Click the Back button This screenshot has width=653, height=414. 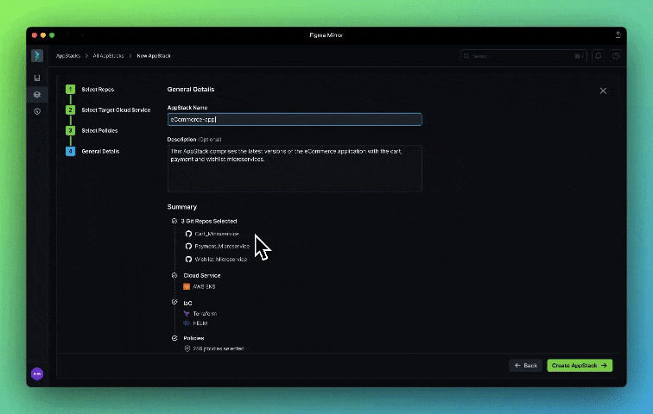point(525,366)
